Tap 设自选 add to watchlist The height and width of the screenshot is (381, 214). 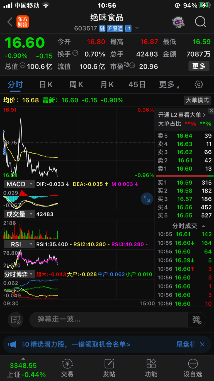(x=193, y=368)
